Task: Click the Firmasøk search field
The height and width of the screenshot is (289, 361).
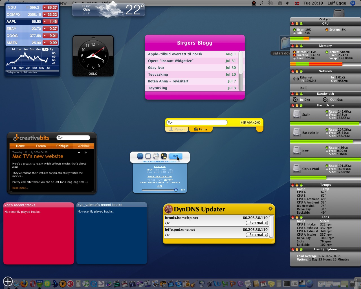Action: pos(199,122)
